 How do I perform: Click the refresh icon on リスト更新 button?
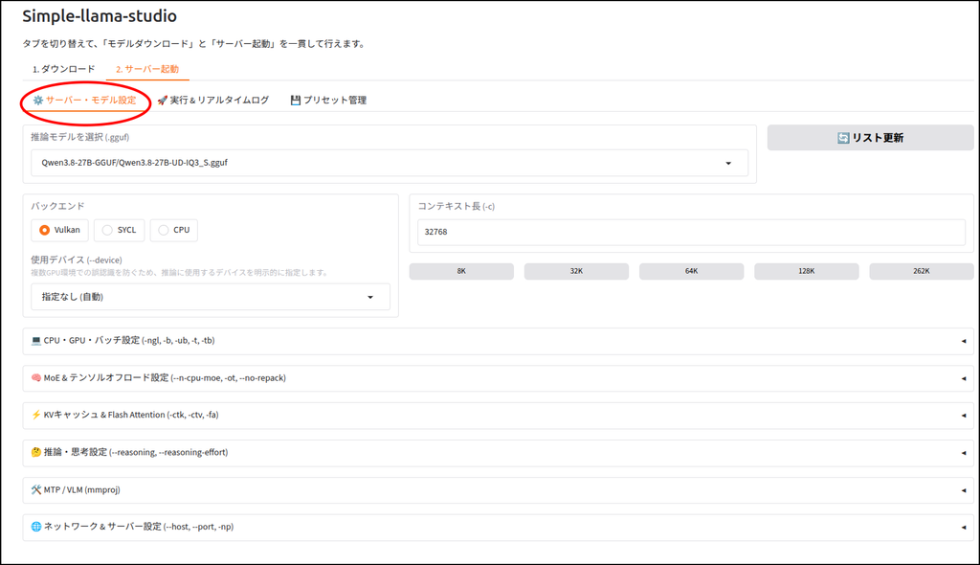coord(843,138)
